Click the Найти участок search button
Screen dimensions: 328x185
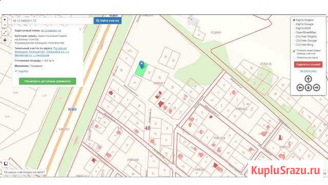(108, 21)
